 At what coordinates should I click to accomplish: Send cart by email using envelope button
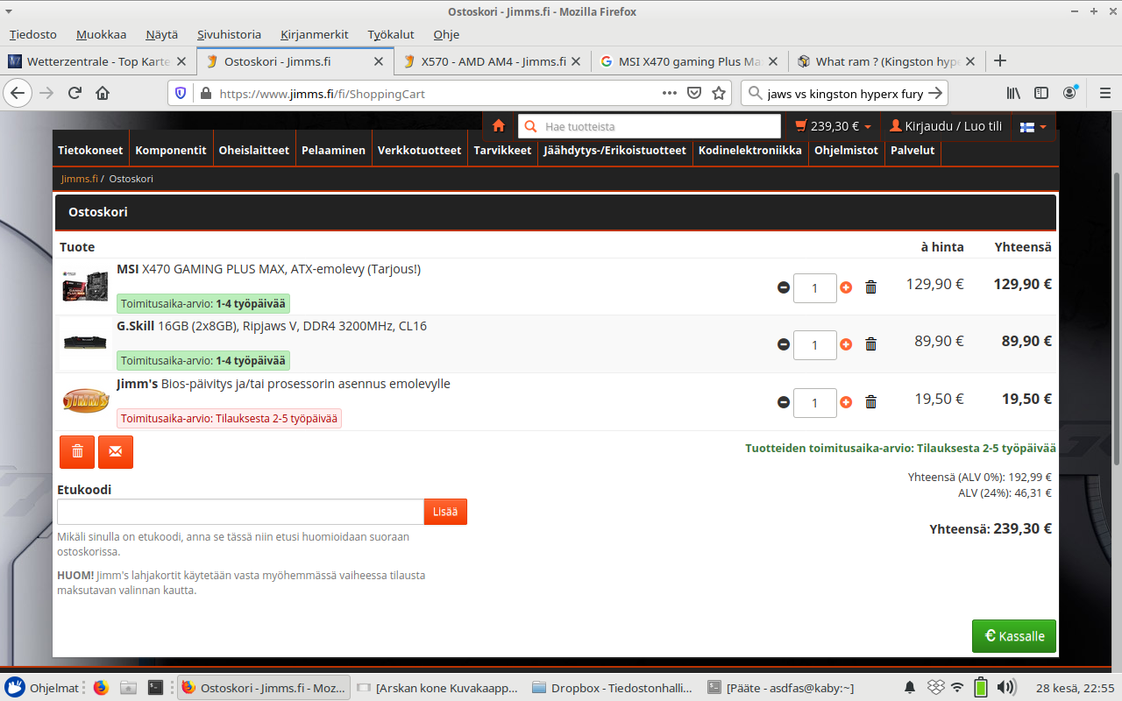(x=116, y=451)
